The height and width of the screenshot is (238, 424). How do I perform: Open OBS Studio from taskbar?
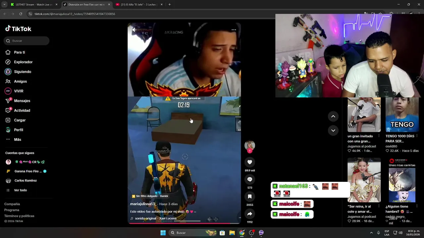[251, 233]
